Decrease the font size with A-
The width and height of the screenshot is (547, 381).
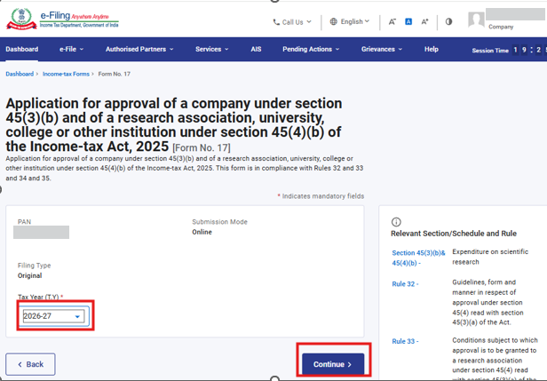click(392, 21)
